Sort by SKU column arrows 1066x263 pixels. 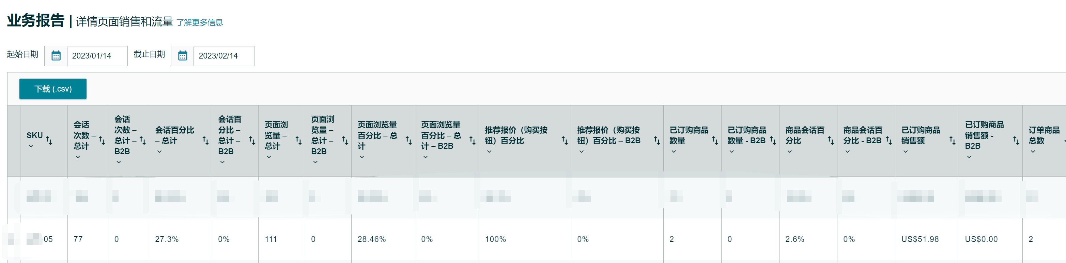coord(49,141)
